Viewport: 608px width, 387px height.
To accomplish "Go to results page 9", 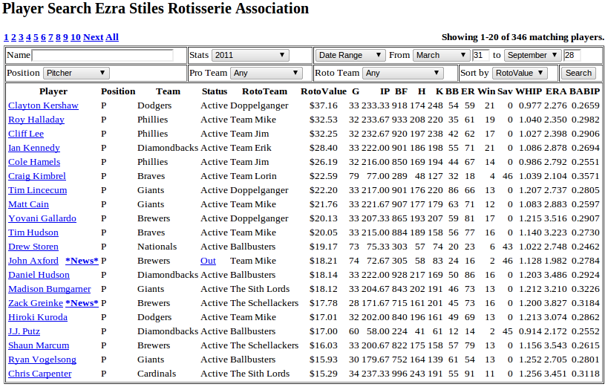I will pos(65,37).
